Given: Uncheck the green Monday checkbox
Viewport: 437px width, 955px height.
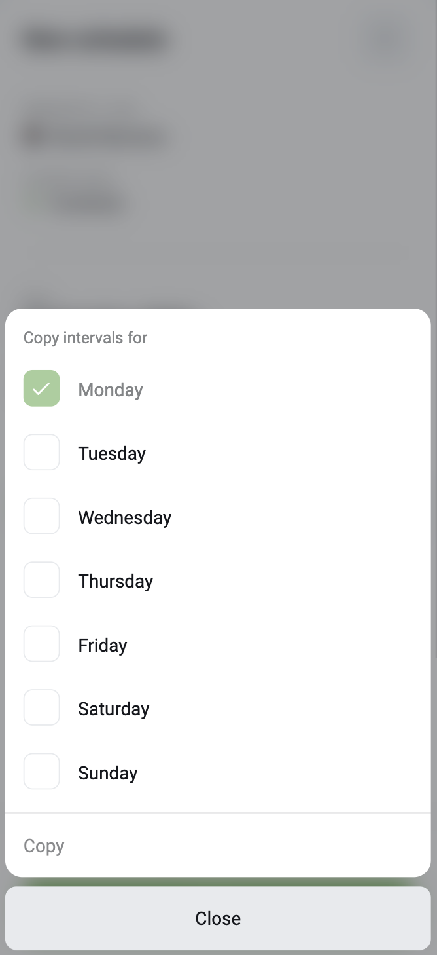Looking at the screenshot, I should click(42, 388).
